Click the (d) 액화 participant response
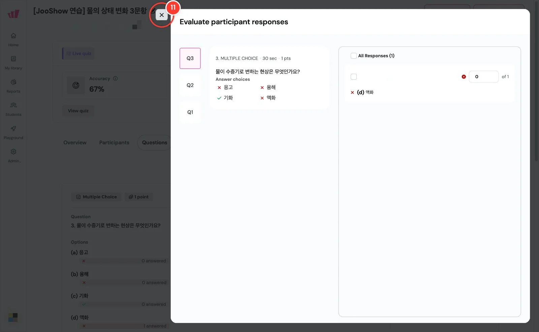The width and height of the screenshot is (539, 332). 362,92
